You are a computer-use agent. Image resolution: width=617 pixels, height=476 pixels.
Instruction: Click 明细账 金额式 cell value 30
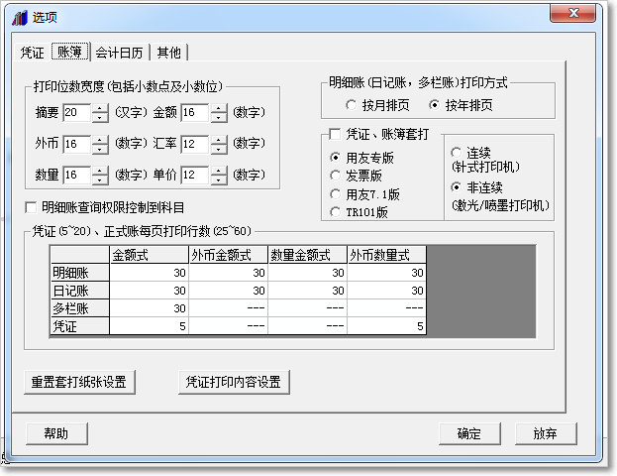coord(150,273)
